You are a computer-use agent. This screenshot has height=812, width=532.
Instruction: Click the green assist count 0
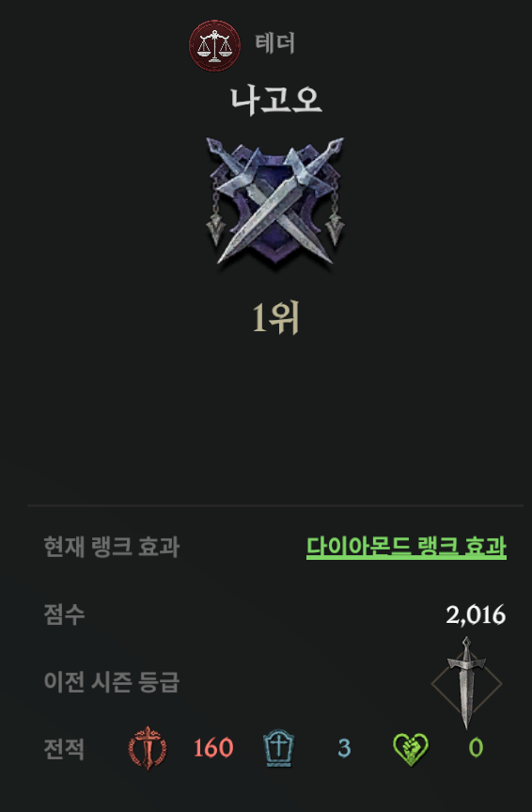click(x=476, y=748)
